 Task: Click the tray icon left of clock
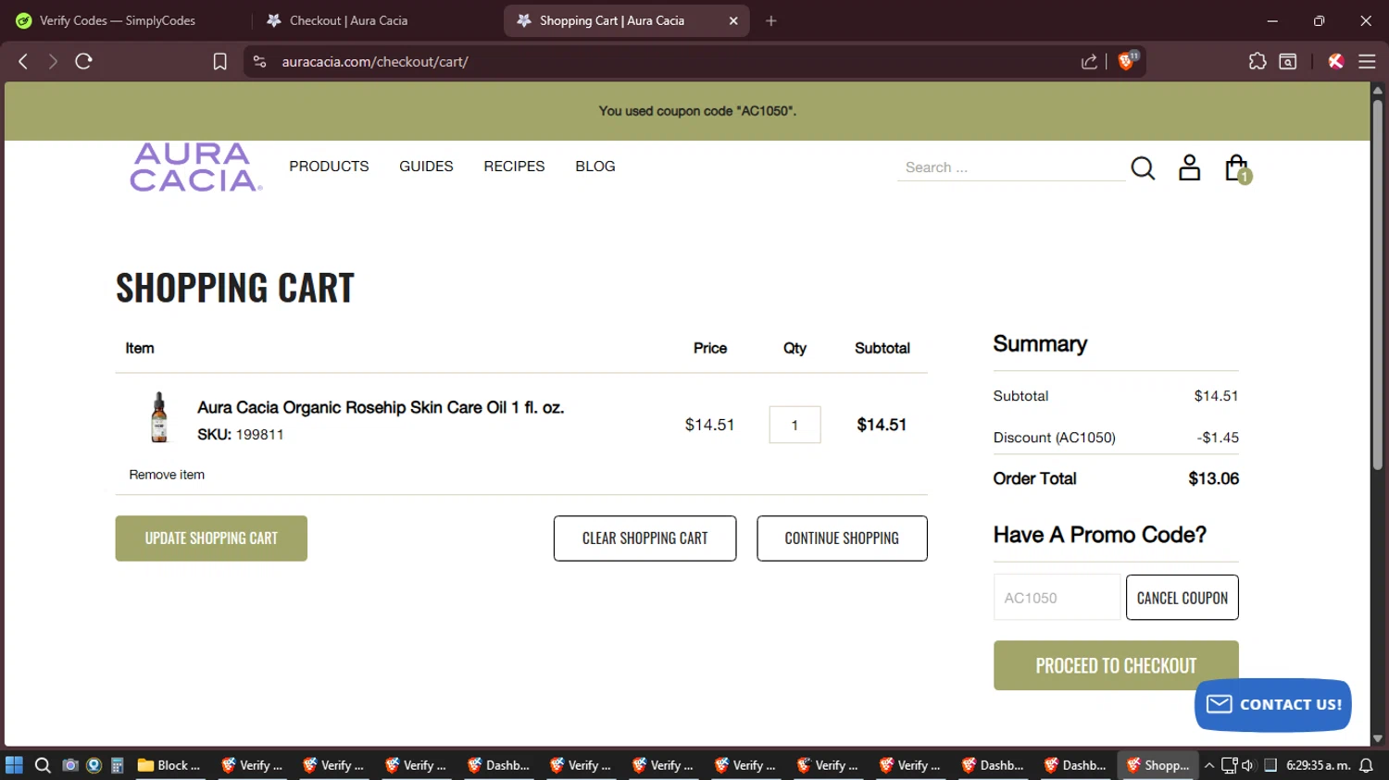click(1270, 765)
